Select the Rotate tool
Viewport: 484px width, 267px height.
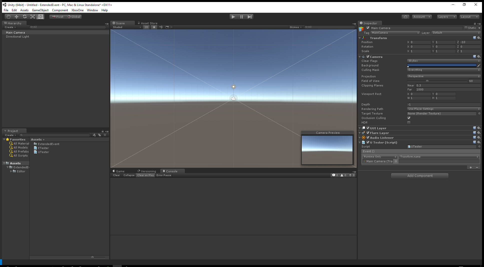click(x=24, y=17)
